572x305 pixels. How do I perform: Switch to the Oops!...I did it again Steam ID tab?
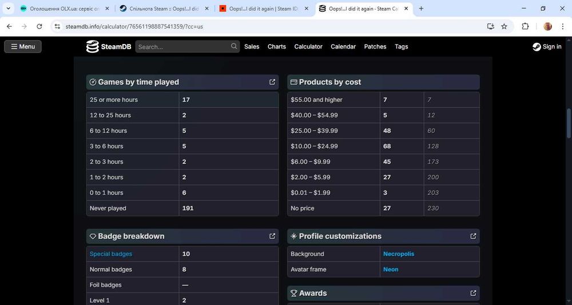tap(264, 9)
